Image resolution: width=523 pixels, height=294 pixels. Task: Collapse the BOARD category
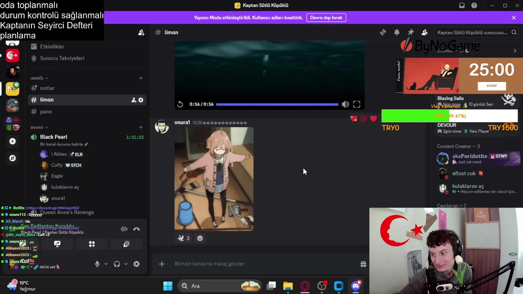click(39, 127)
